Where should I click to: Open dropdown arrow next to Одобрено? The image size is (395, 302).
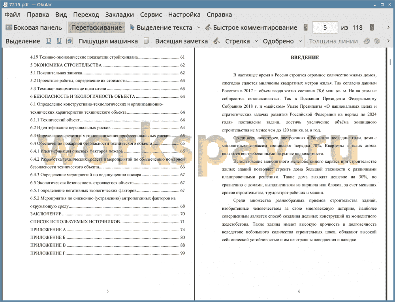[x=300, y=41]
